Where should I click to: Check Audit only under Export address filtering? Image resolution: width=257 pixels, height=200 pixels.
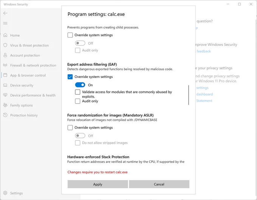click(78, 101)
